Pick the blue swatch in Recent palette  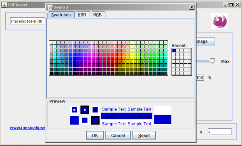(x=174, y=50)
